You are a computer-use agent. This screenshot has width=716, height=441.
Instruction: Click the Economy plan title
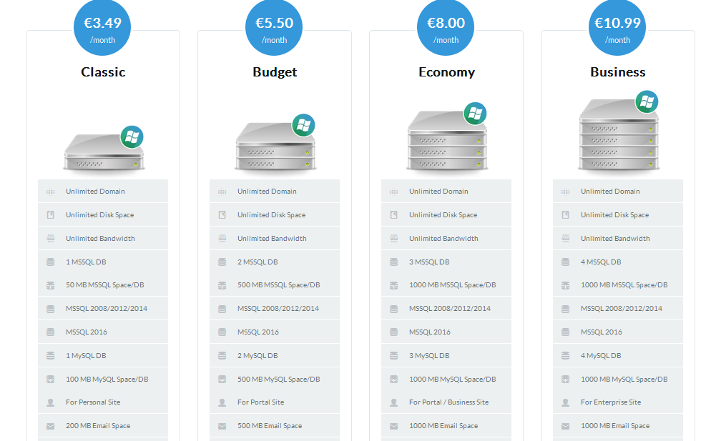pos(446,72)
